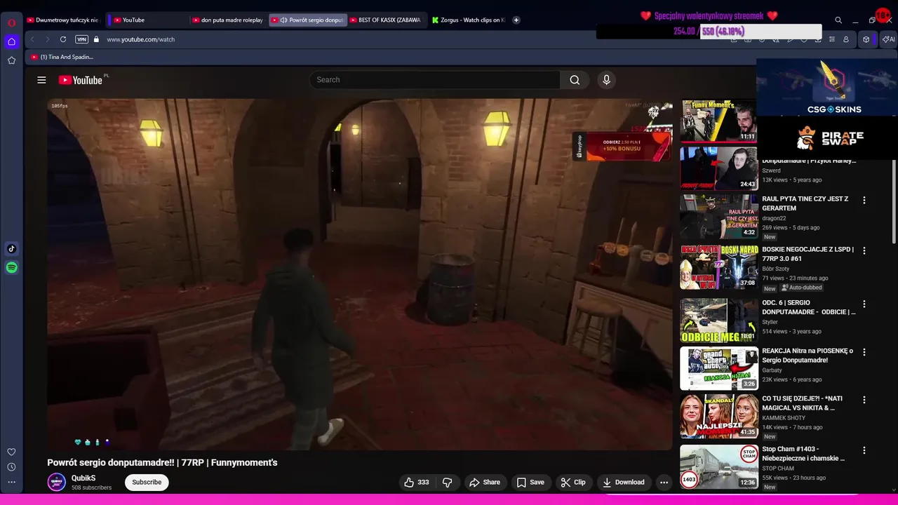Share the video
This screenshot has width=898, height=505.
tap(485, 482)
